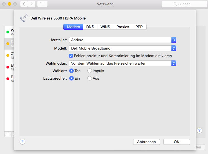Image resolution: width=208 pixels, height=154 pixels.
Task: Click the add network service plus button
Action: 8,134
